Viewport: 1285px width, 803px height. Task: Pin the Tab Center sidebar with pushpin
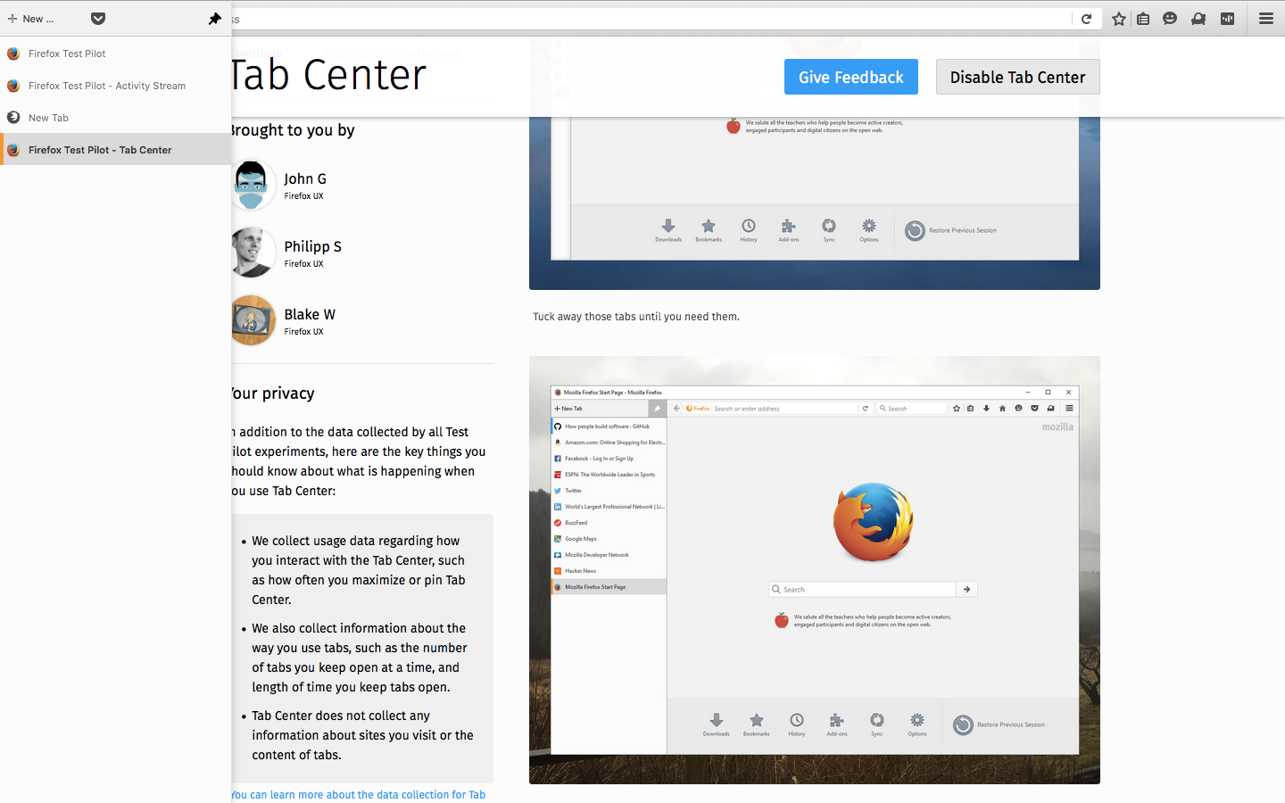coord(214,19)
